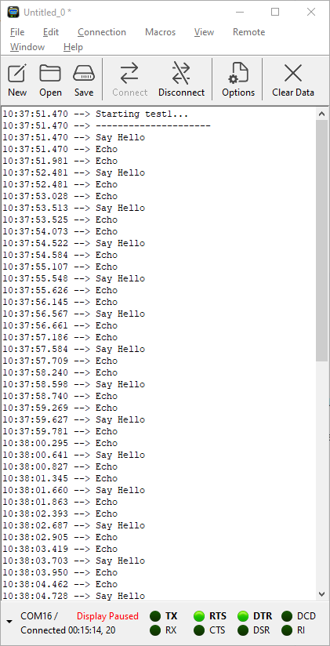This screenshot has height=646, width=330.
Task: Toggle the RTS indicator LED
Action: click(x=199, y=616)
